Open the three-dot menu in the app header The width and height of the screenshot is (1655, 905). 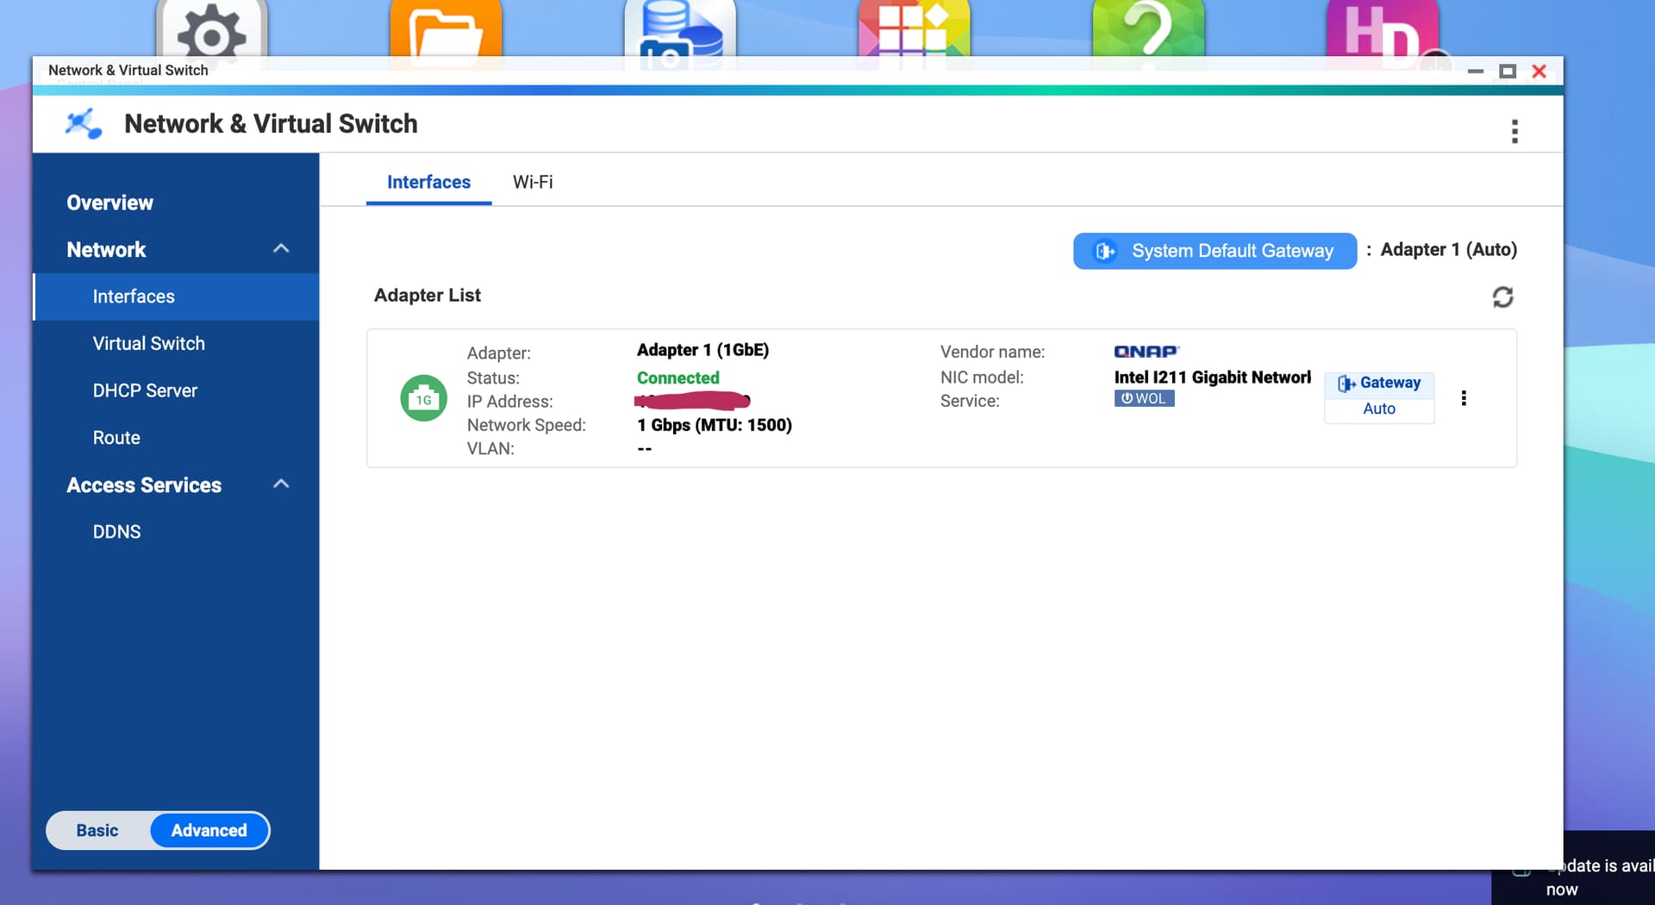click(x=1514, y=131)
